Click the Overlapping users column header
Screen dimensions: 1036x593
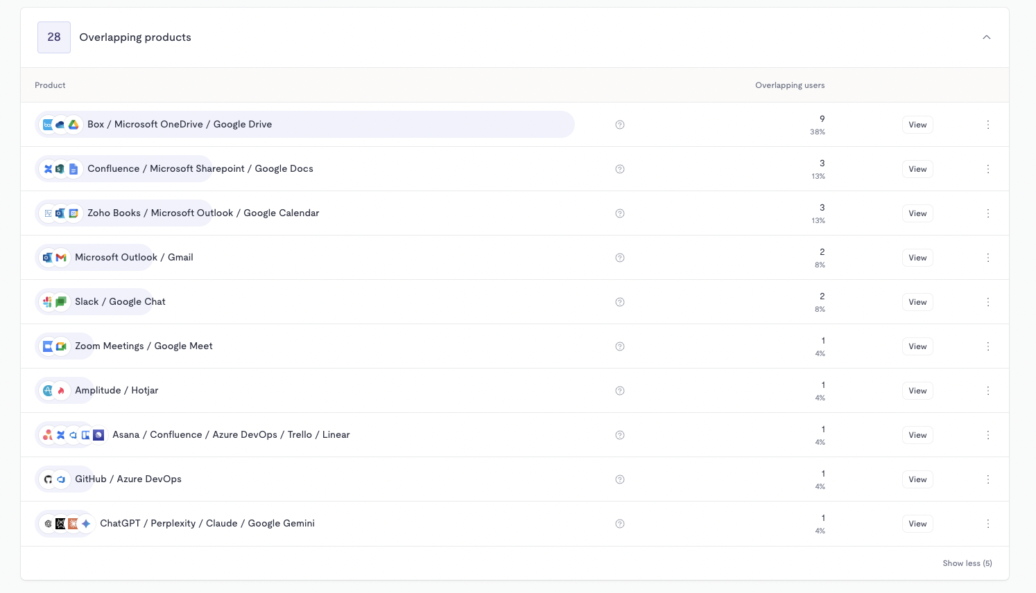[x=790, y=85]
